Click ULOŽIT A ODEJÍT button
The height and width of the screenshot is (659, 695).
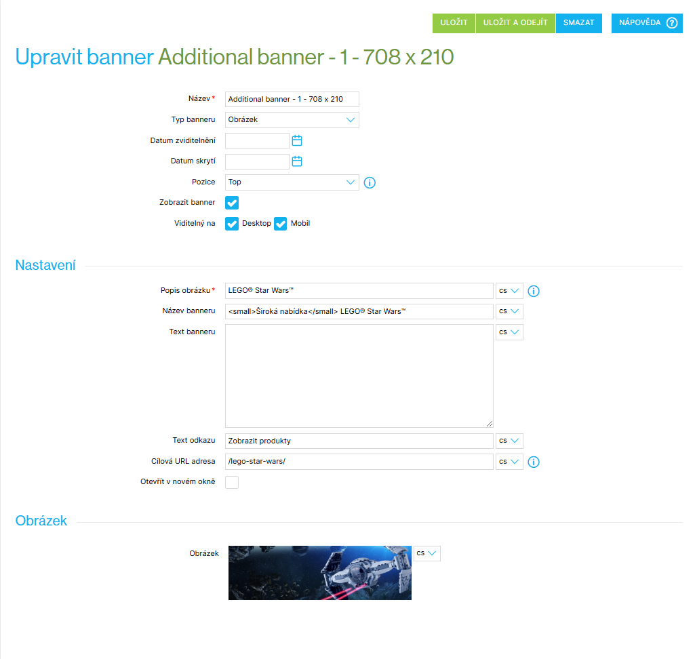515,23
